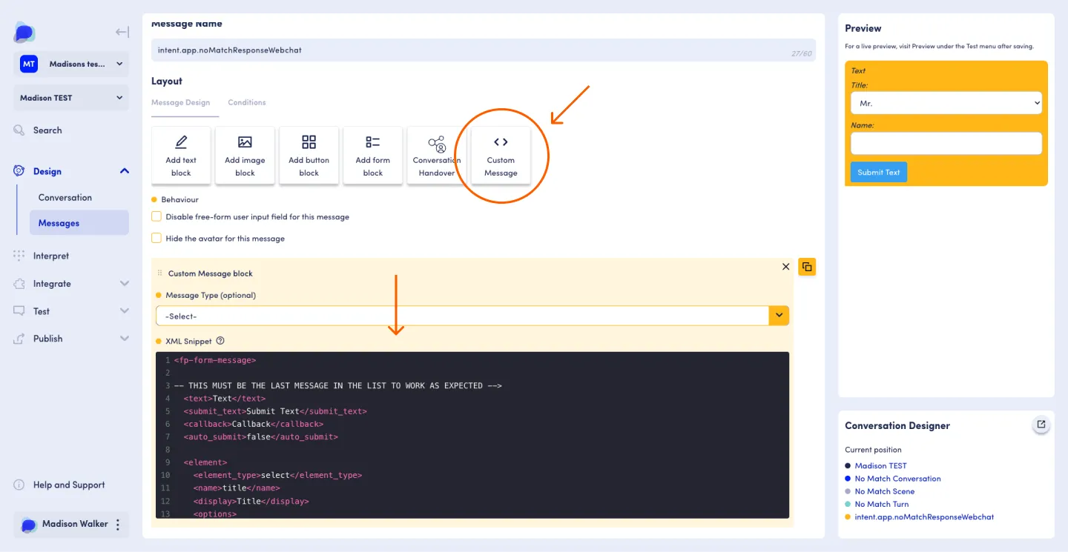Image resolution: width=1068 pixels, height=552 pixels.
Task: Open the Conversation sidebar item
Action: (x=65, y=198)
